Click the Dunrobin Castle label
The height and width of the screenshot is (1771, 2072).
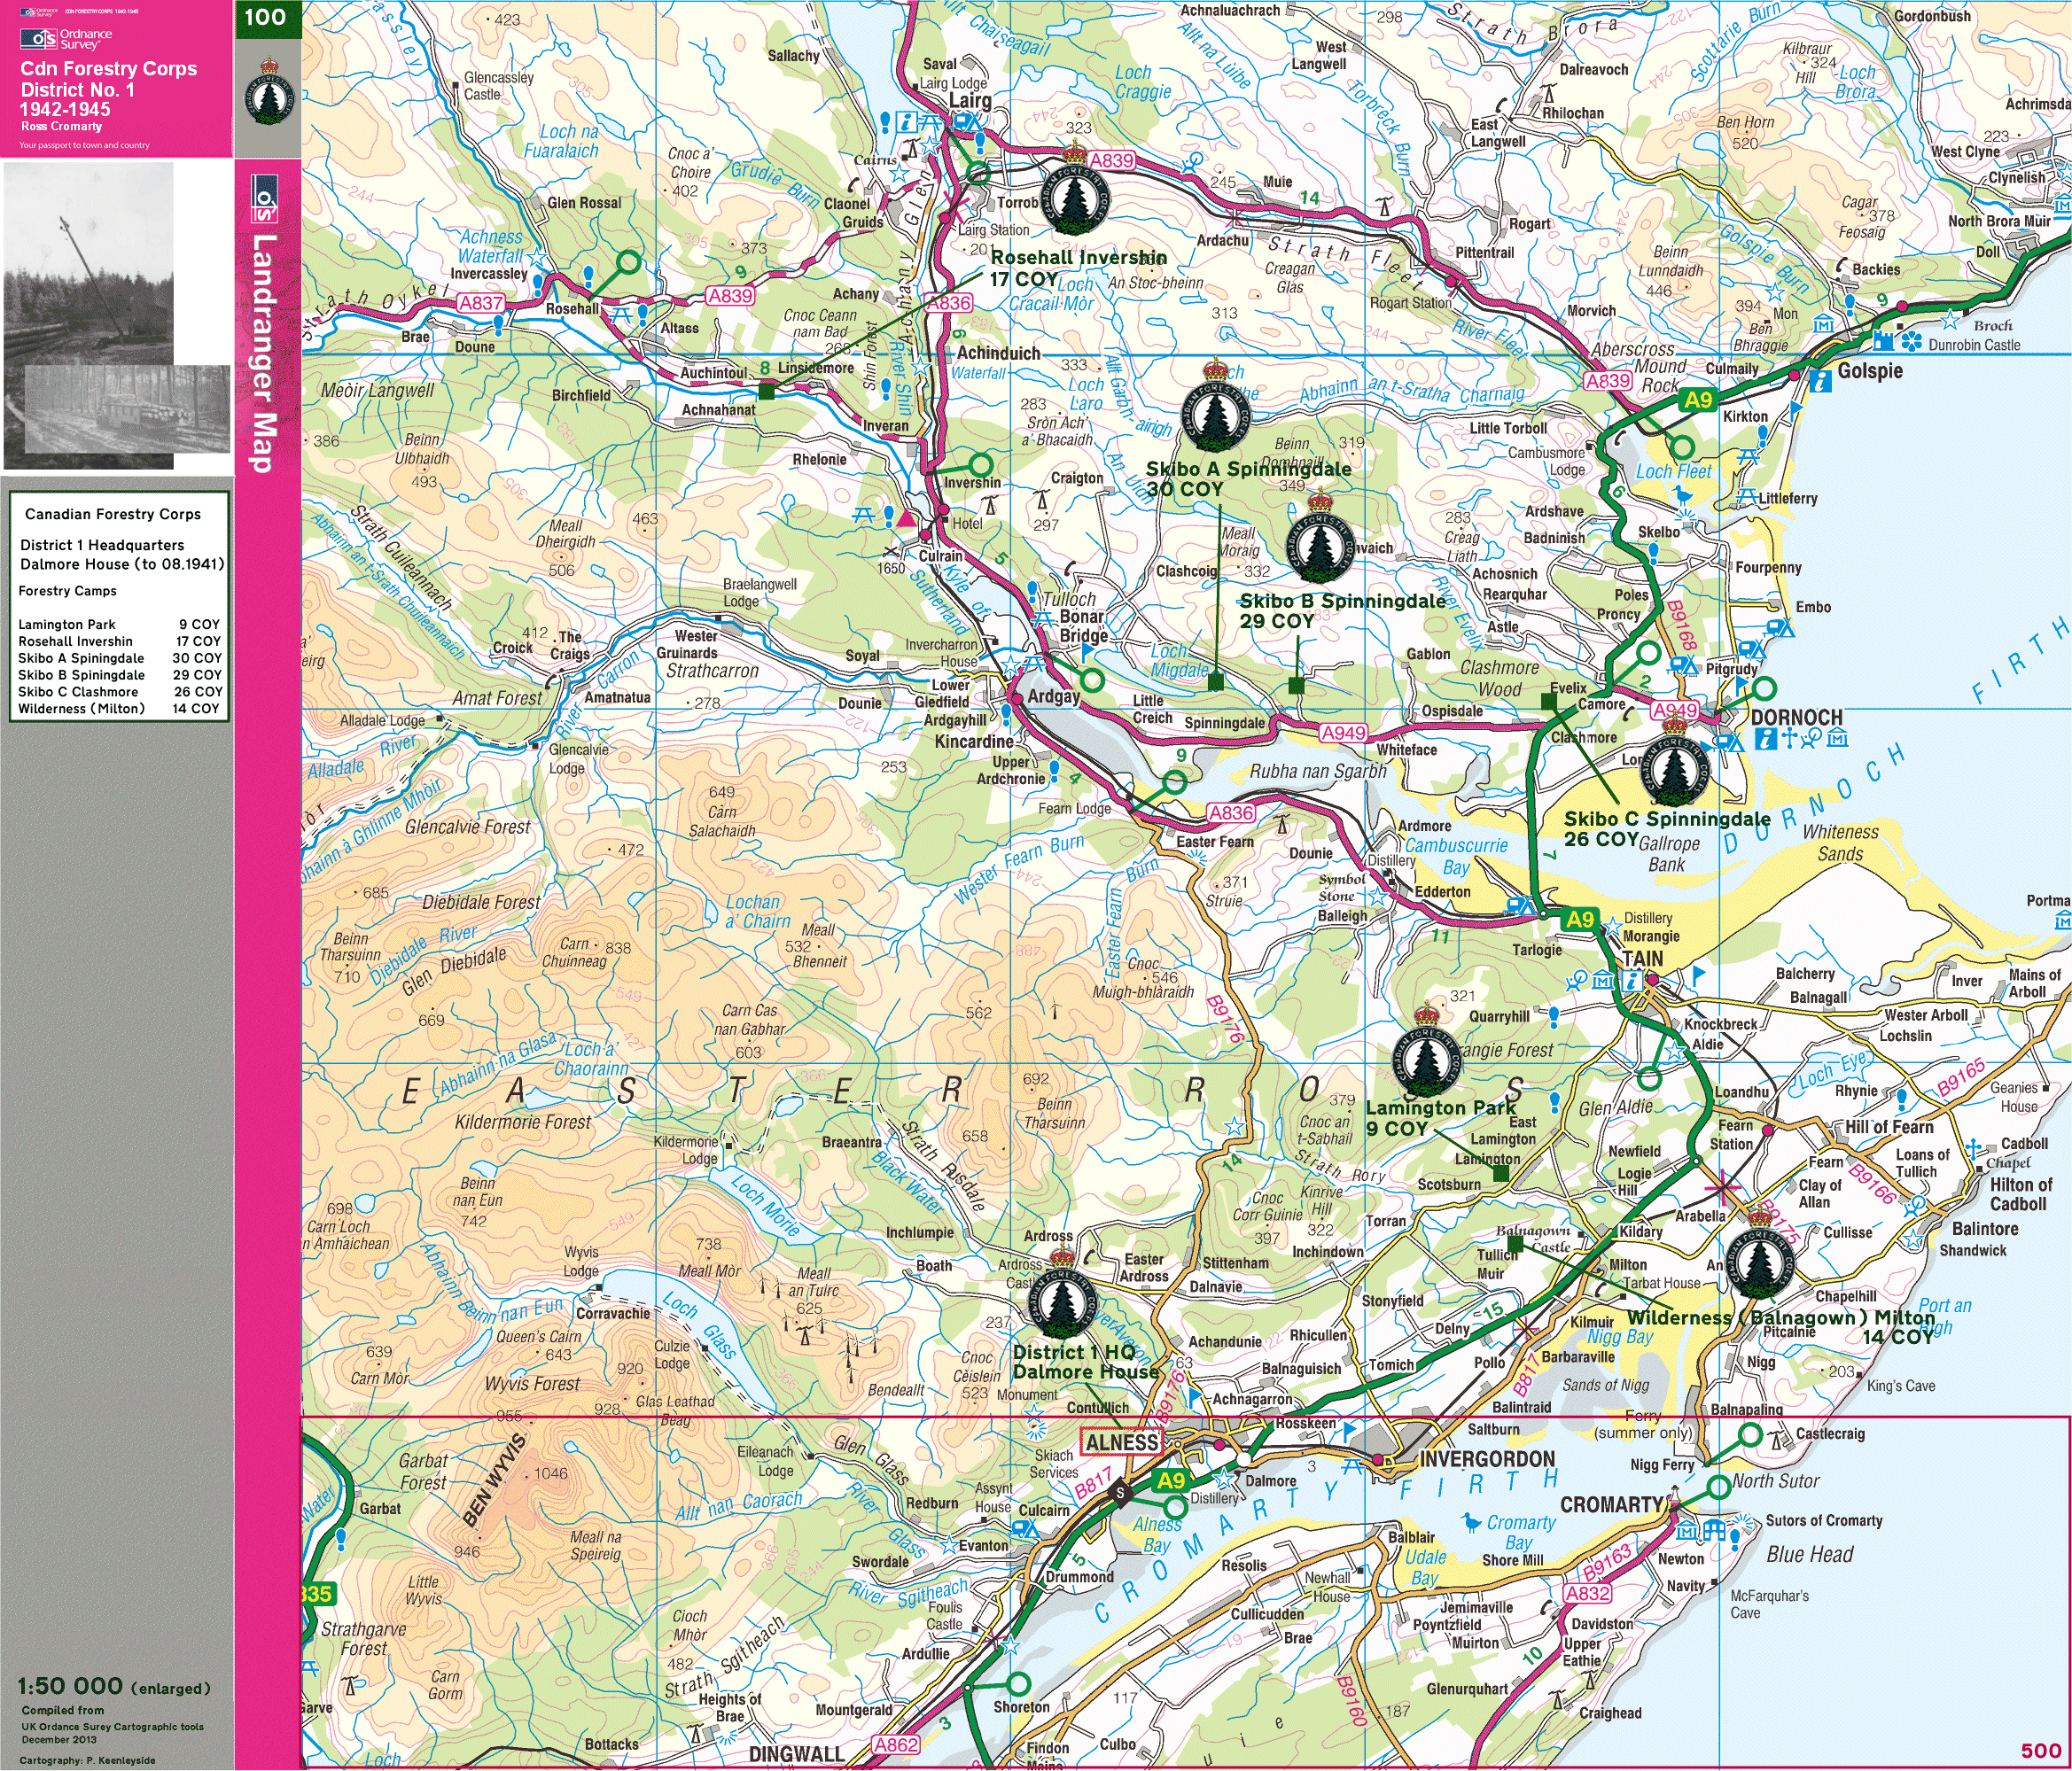tap(1974, 345)
